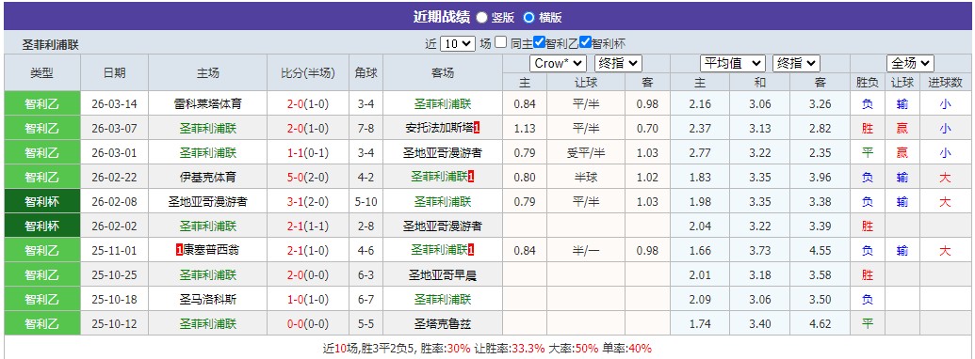
Task: Open the Crow* bookmaker dropdown
Action: (558, 63)
